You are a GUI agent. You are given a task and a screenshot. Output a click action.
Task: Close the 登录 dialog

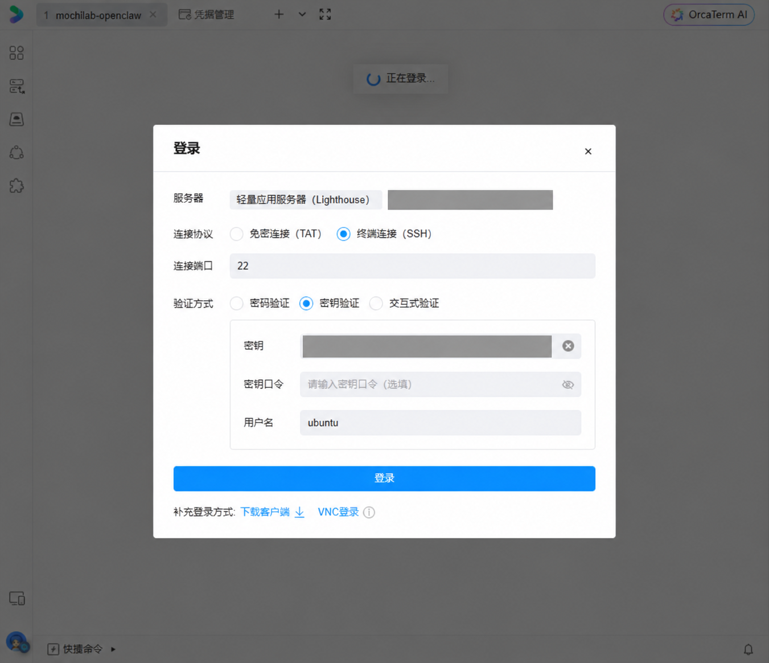tap(588, 151)
